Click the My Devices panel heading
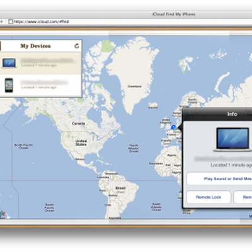The width and height of the screenshot is (252, 252). (35, 46)
